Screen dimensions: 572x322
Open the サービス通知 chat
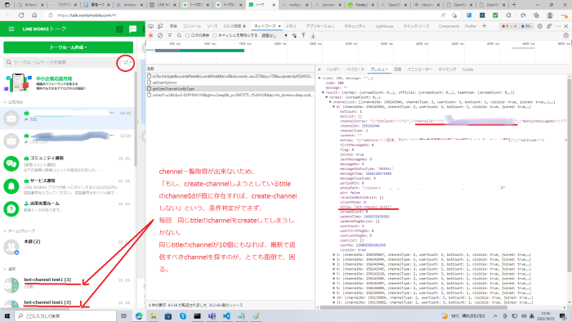pos(68,186)
